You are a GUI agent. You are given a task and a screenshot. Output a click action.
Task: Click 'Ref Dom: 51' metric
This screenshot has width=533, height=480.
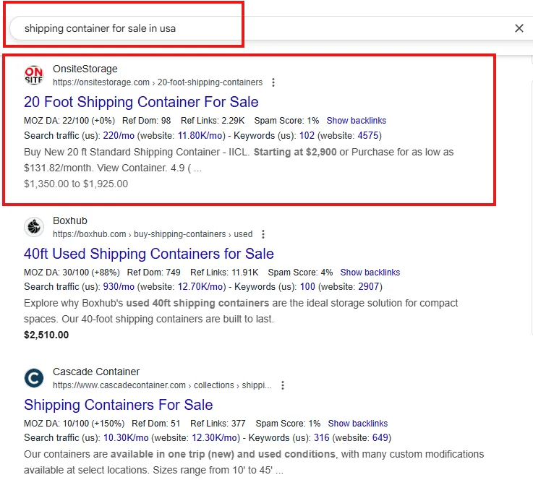click(x=156, y=424)
